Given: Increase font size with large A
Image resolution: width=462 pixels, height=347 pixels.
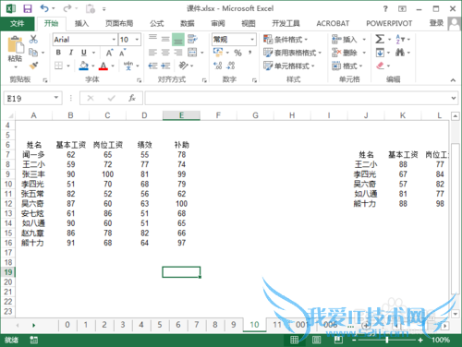Looking at the screenshot, I should pos(109,53).
